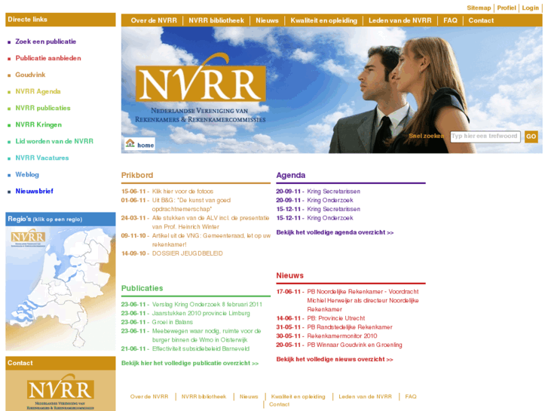Open 15-12-11 Kring Onderzoek agenda item

pyautogui.click(x=330, y=218)
